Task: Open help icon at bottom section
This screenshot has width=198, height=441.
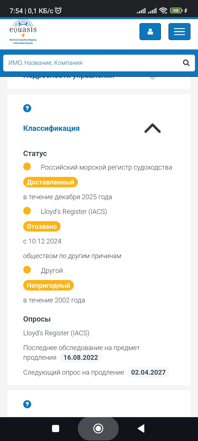Action: click(x=27, y=404)
